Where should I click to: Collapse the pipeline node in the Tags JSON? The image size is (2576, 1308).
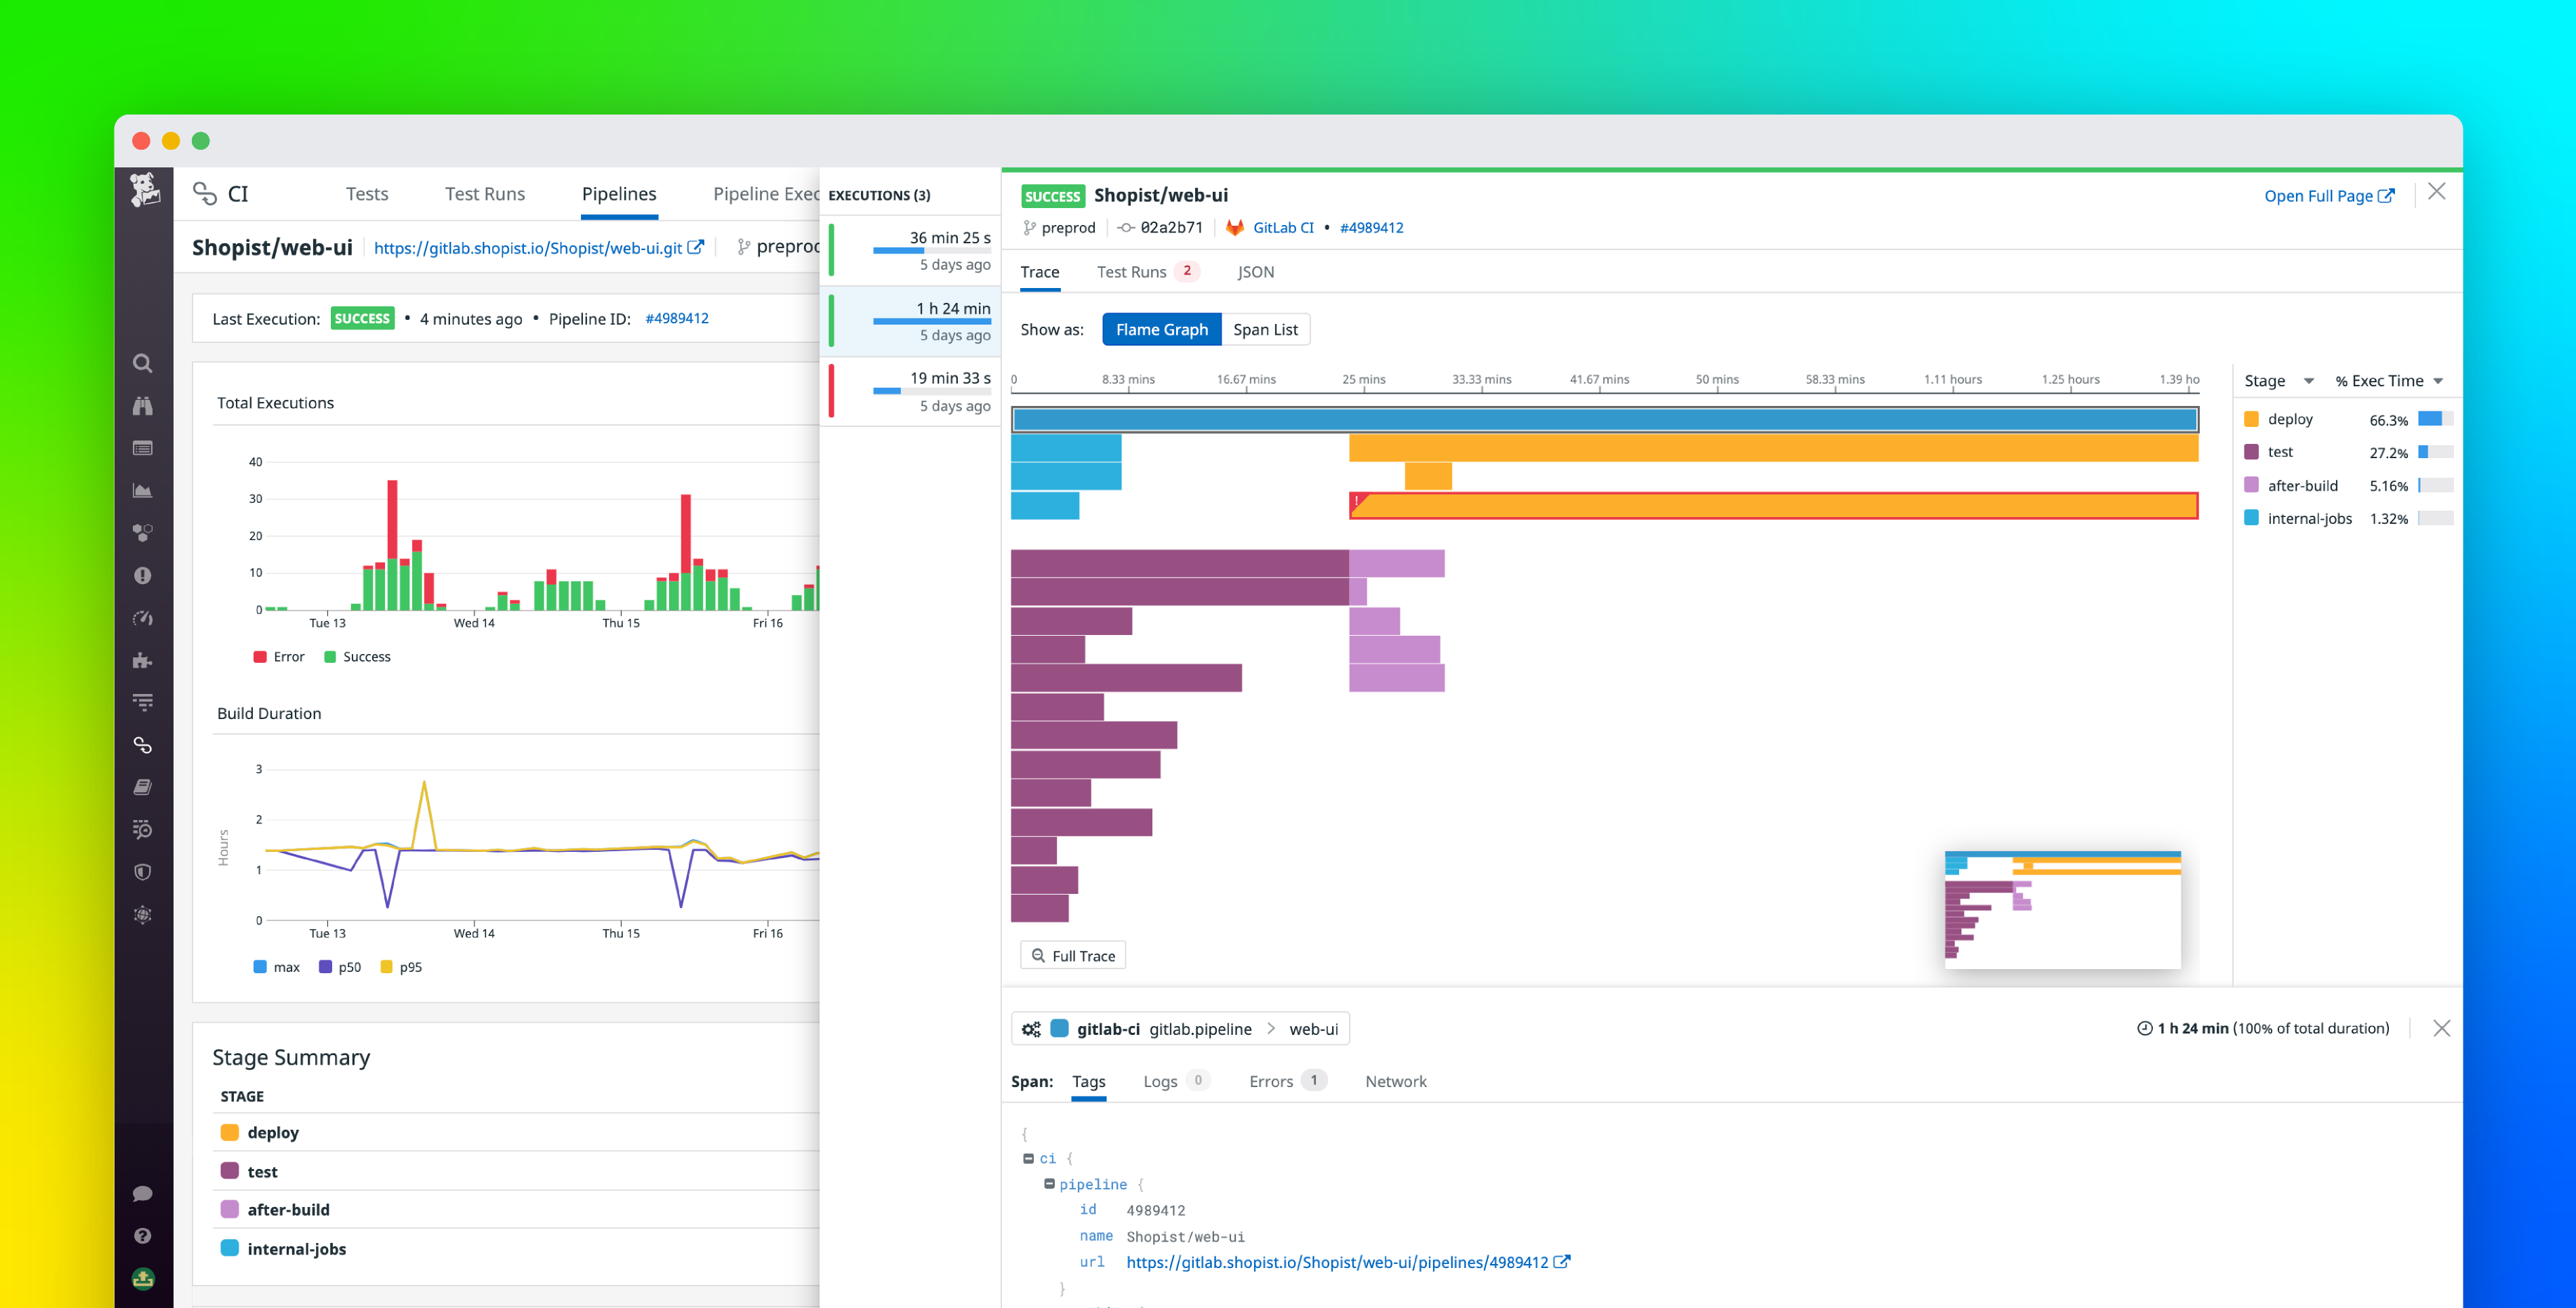(1050, 1184)
